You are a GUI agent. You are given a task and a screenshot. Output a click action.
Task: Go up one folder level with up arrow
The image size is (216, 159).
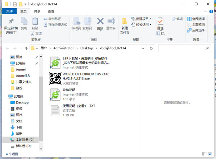[26, 48]
